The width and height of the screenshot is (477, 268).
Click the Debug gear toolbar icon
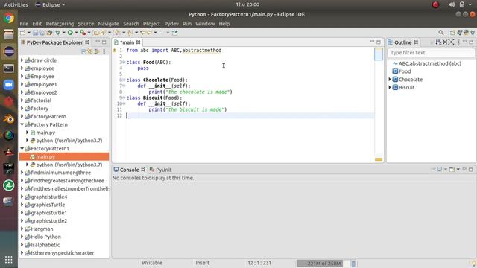pyautogui.click(x=57, y=33)
